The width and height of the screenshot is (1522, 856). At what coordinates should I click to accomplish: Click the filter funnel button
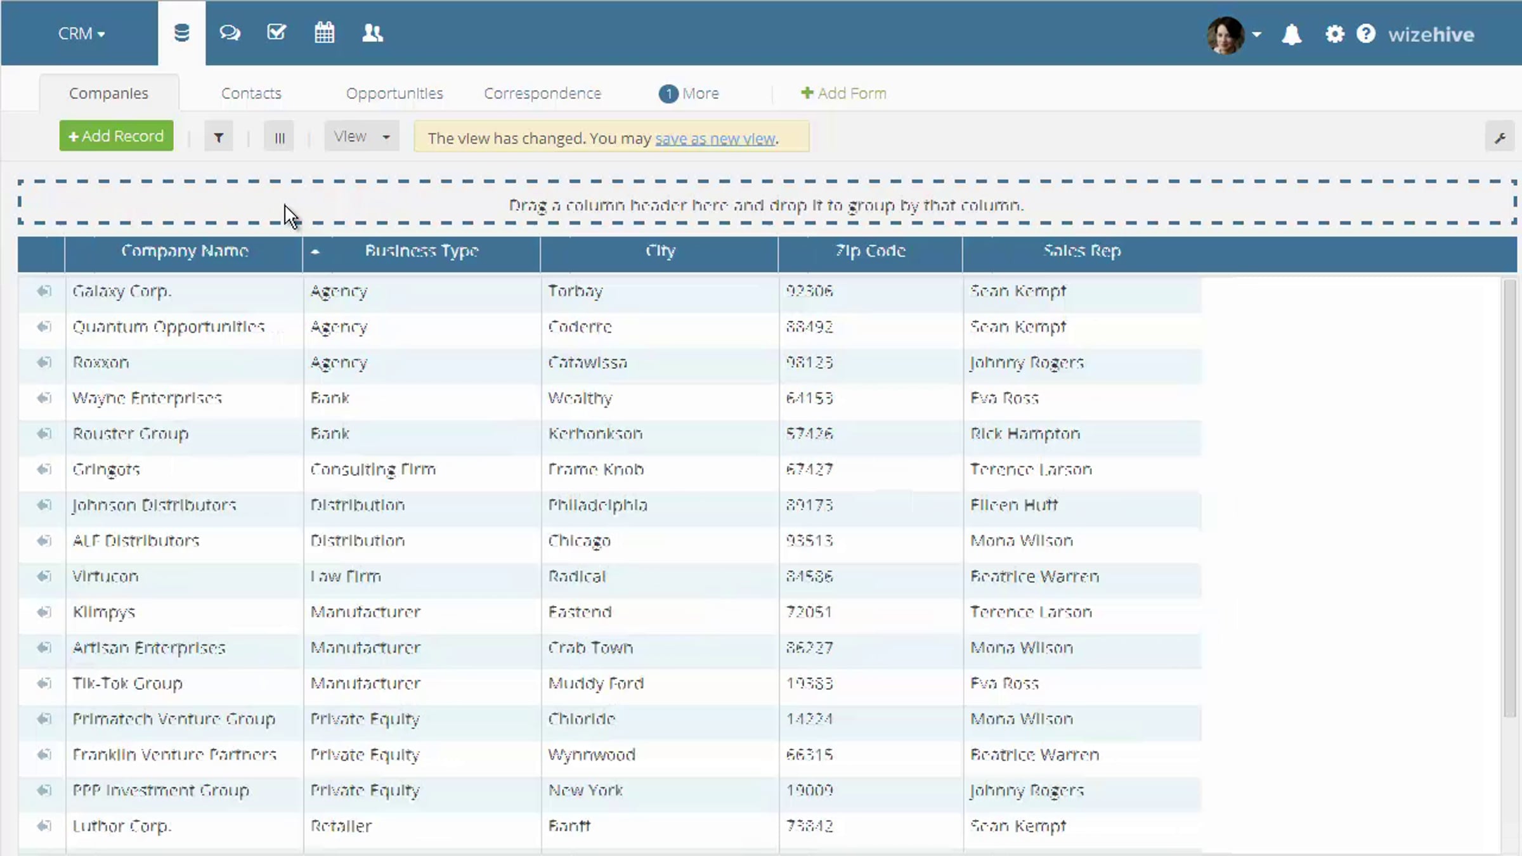click(x=219, y=137)
